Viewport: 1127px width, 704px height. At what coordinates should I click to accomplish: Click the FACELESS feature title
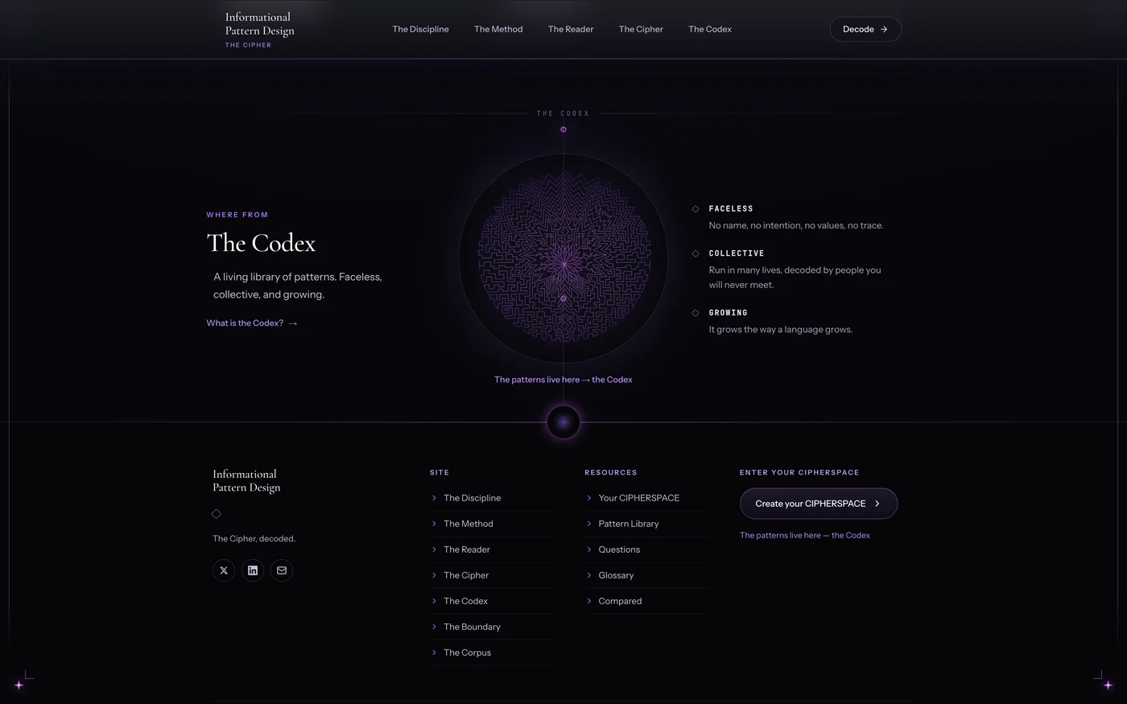coord(731,209)
